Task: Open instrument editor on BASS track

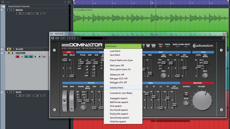Action: pyautogui.click(x=31, y=96)
